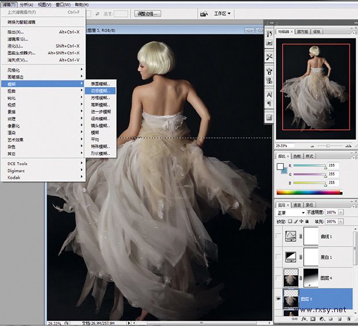
Task: Toggle lock all padlock icon
Action: (x=307, y=222)
